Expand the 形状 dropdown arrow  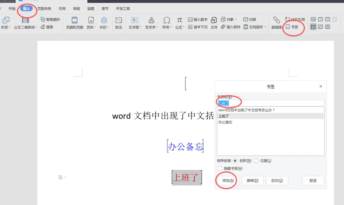10,27
